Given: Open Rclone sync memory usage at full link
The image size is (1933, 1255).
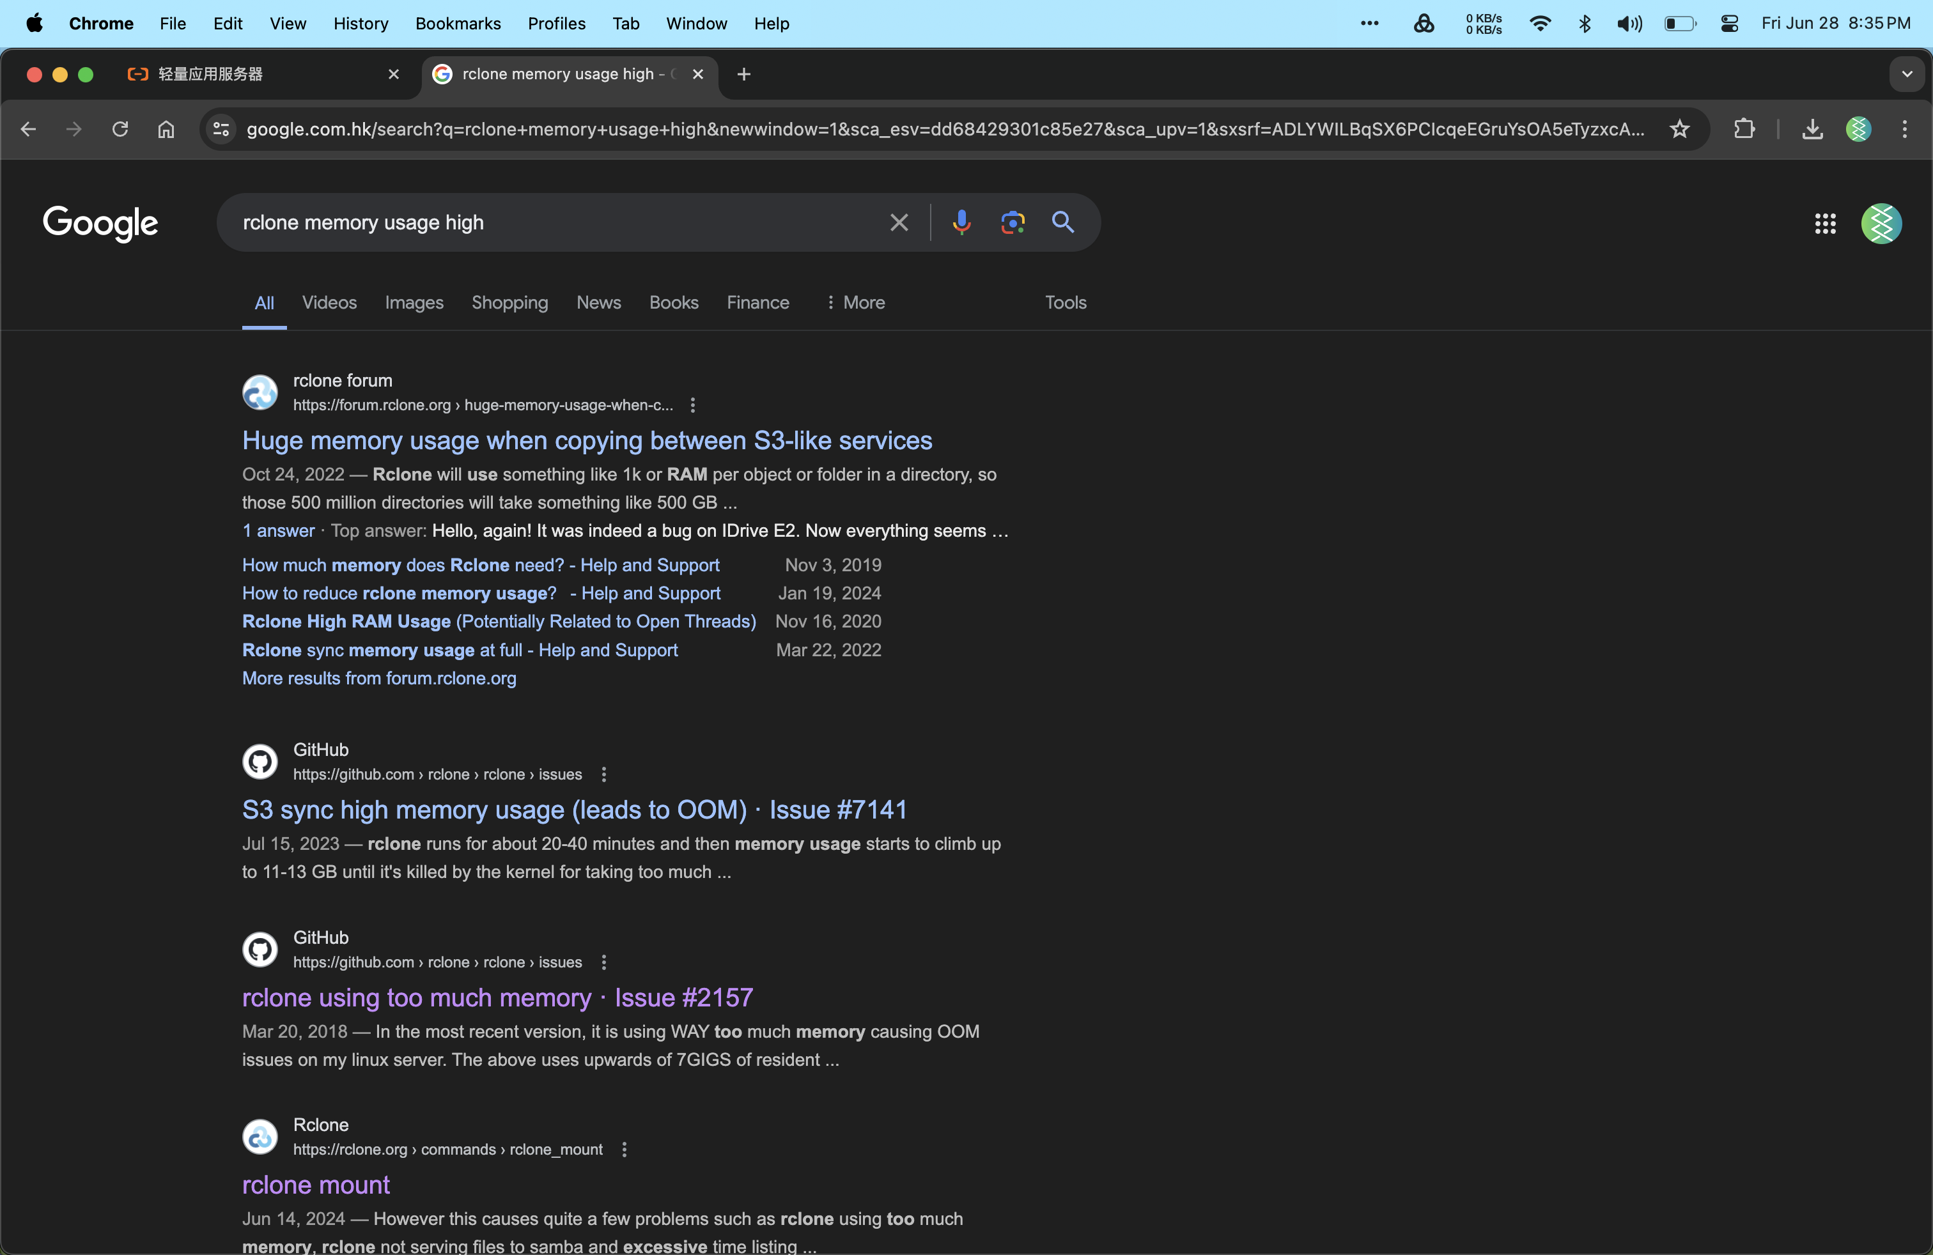Looking at the screenshot, I should (460, 649).
